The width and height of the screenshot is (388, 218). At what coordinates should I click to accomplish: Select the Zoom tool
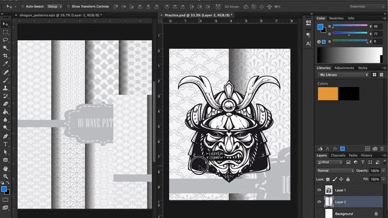point(5,176)
